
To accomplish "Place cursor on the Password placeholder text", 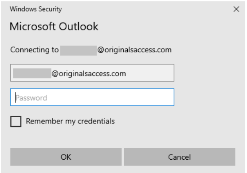I will (31, 98).
